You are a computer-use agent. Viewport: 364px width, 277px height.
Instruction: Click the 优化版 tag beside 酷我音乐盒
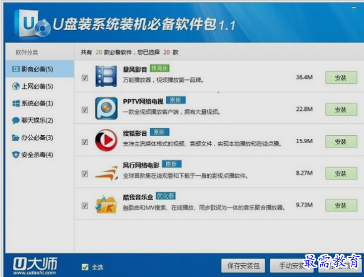[166, 196]
